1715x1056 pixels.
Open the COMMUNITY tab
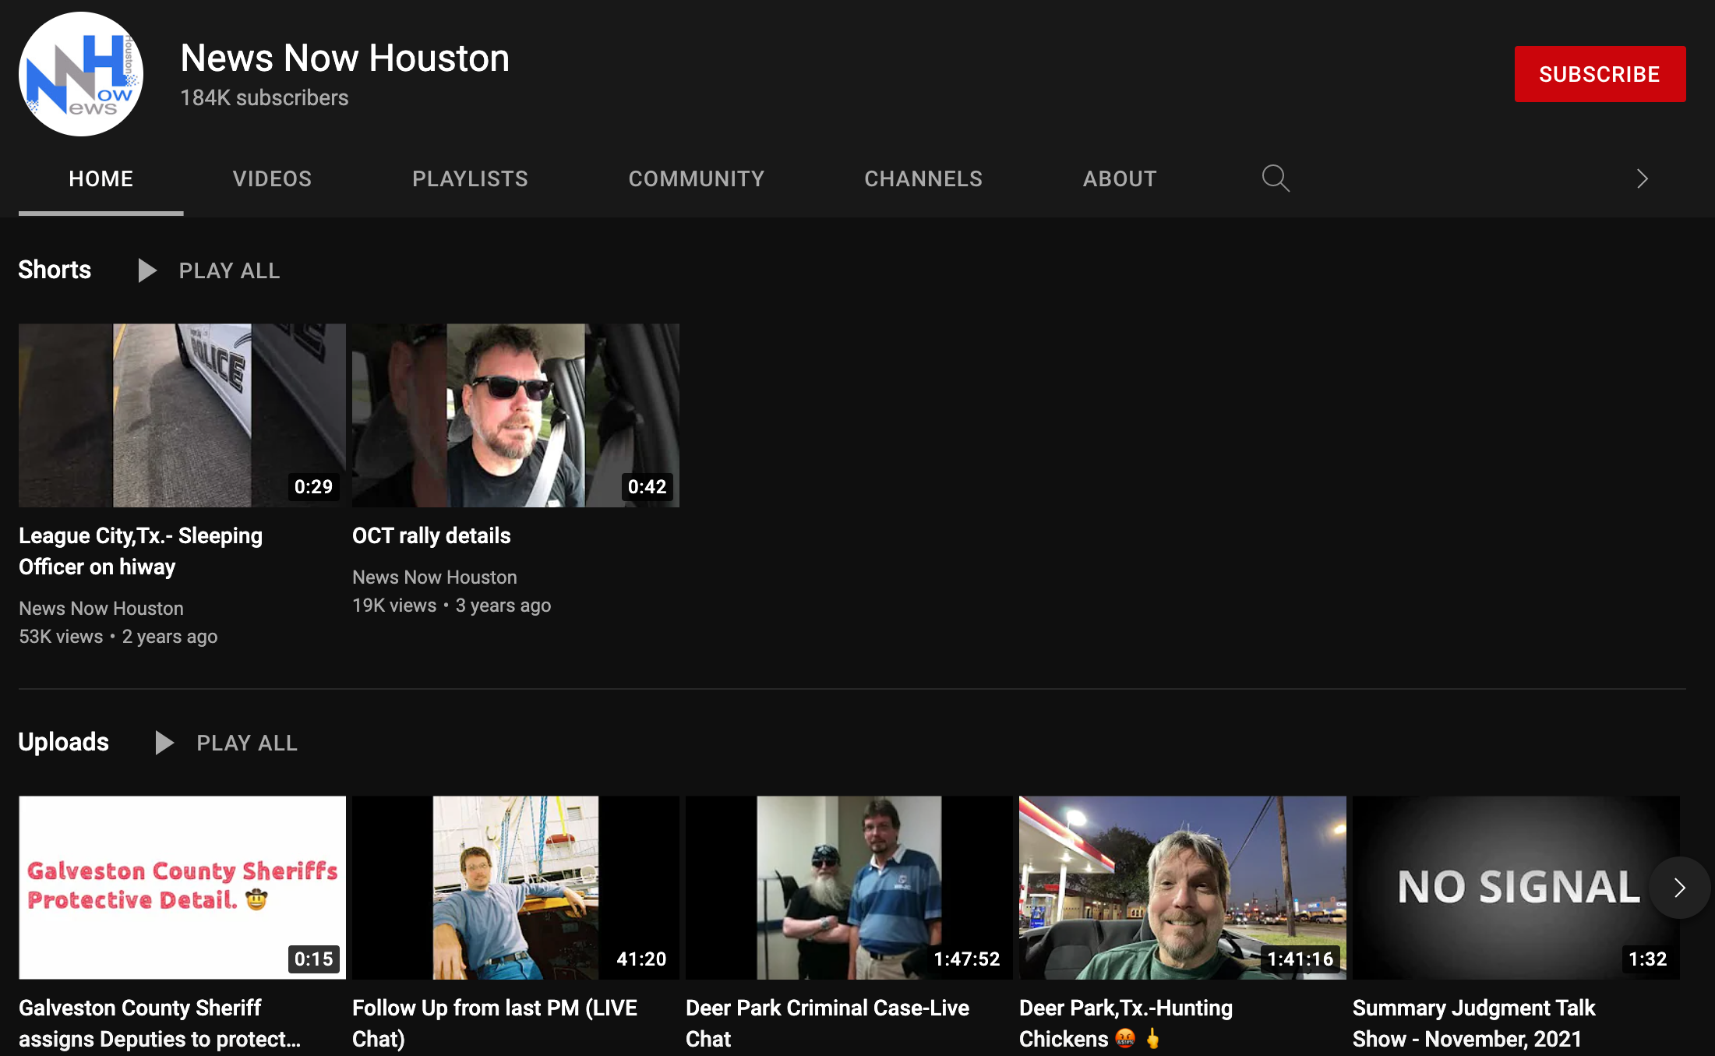(x=697, y=178)
